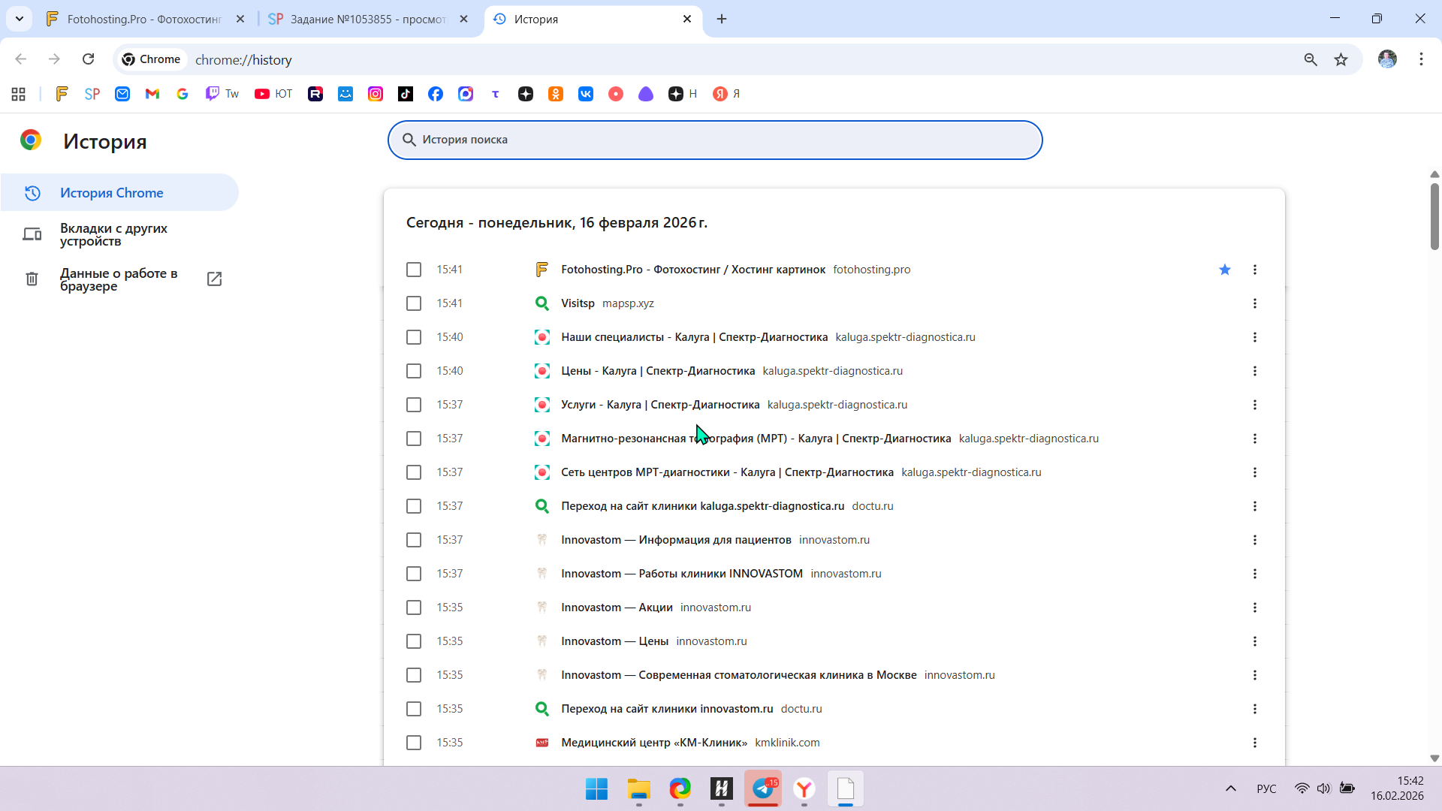Expand the tab search dropdown arrow
1442x811 pixels.
pyautogui.click(x=20, y=19)
